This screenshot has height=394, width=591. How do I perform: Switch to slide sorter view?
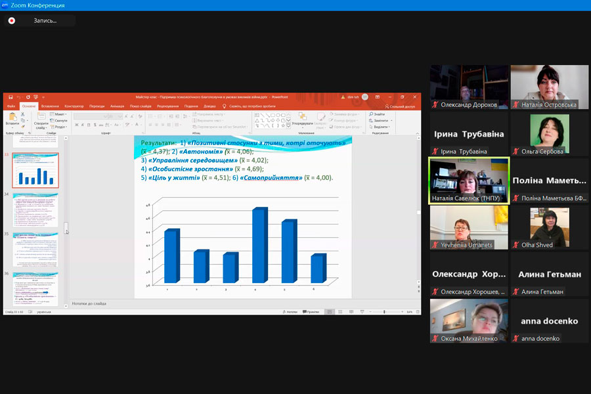[340, 312]
